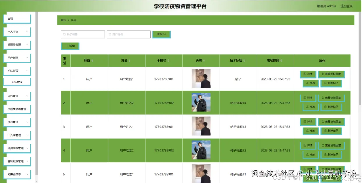Click the sidebar scrollbar down arrow
The width and height of the screenshot is (362, 183).
[36, 182]
